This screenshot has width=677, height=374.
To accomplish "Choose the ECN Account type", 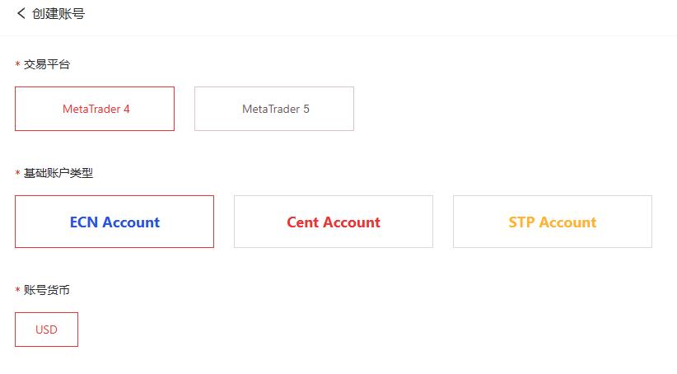I will tap(114, 222).
